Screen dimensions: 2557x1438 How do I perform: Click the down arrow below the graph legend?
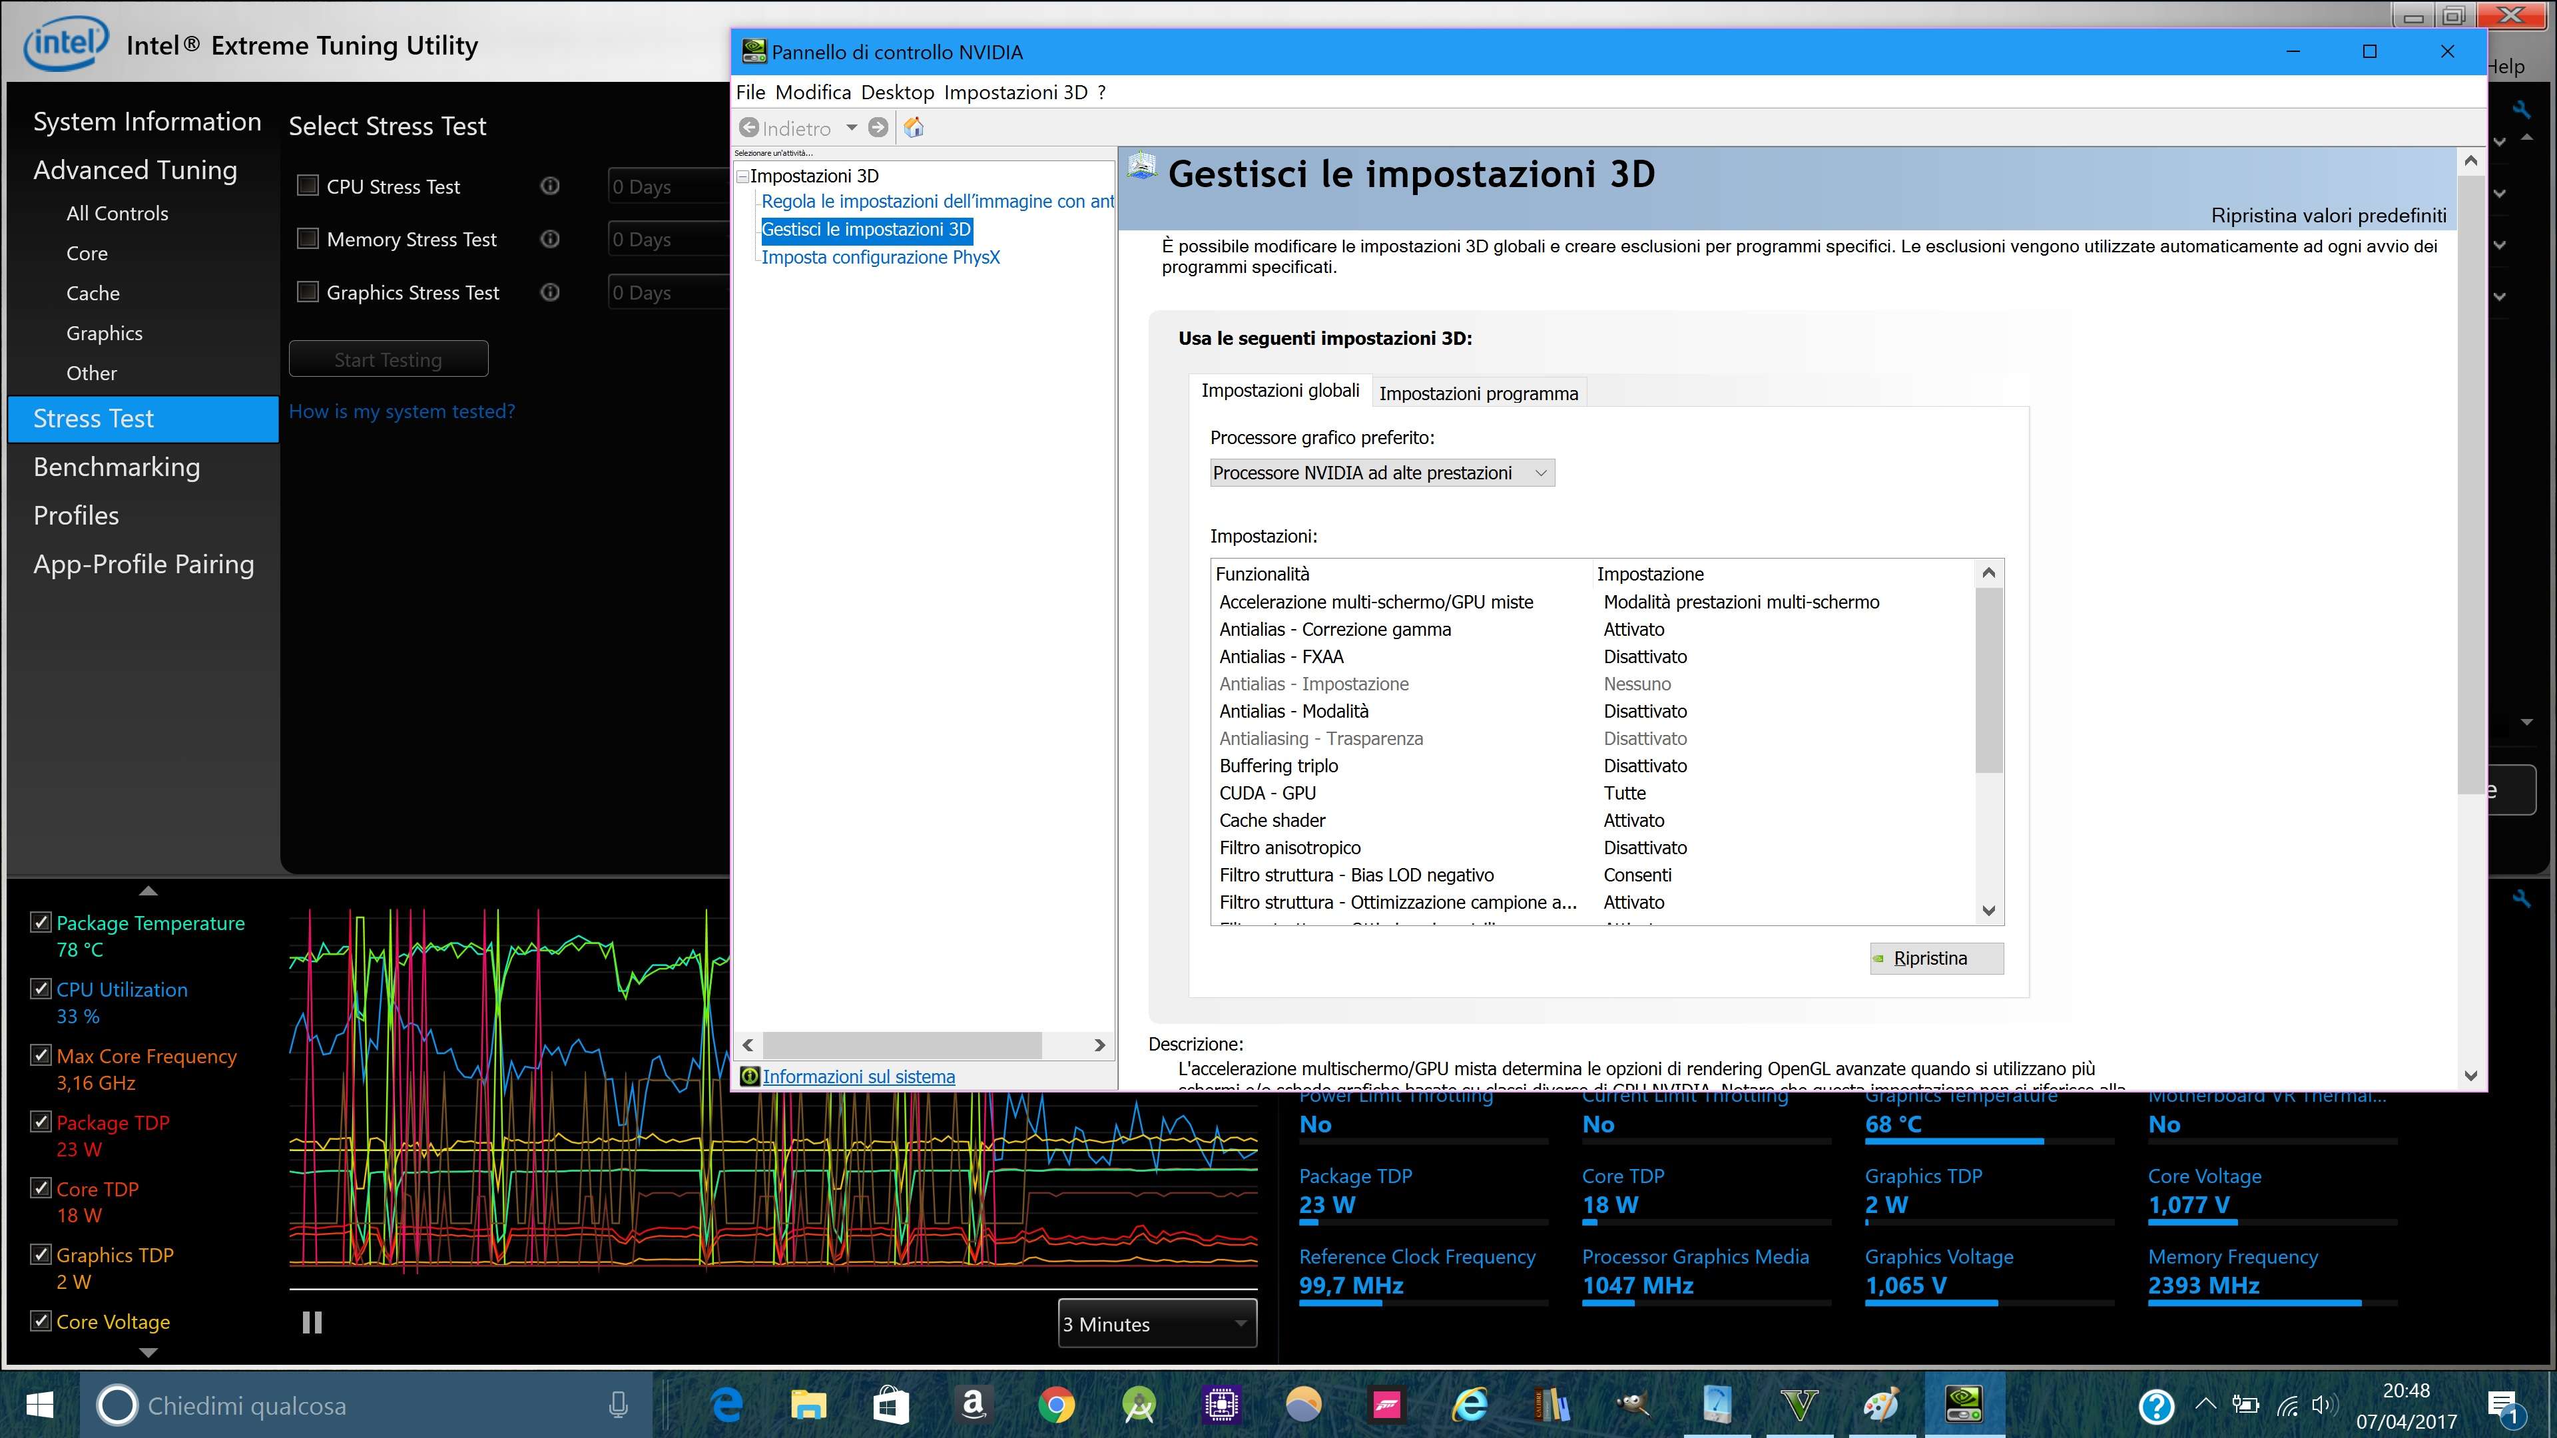(x=149, y=1351)
